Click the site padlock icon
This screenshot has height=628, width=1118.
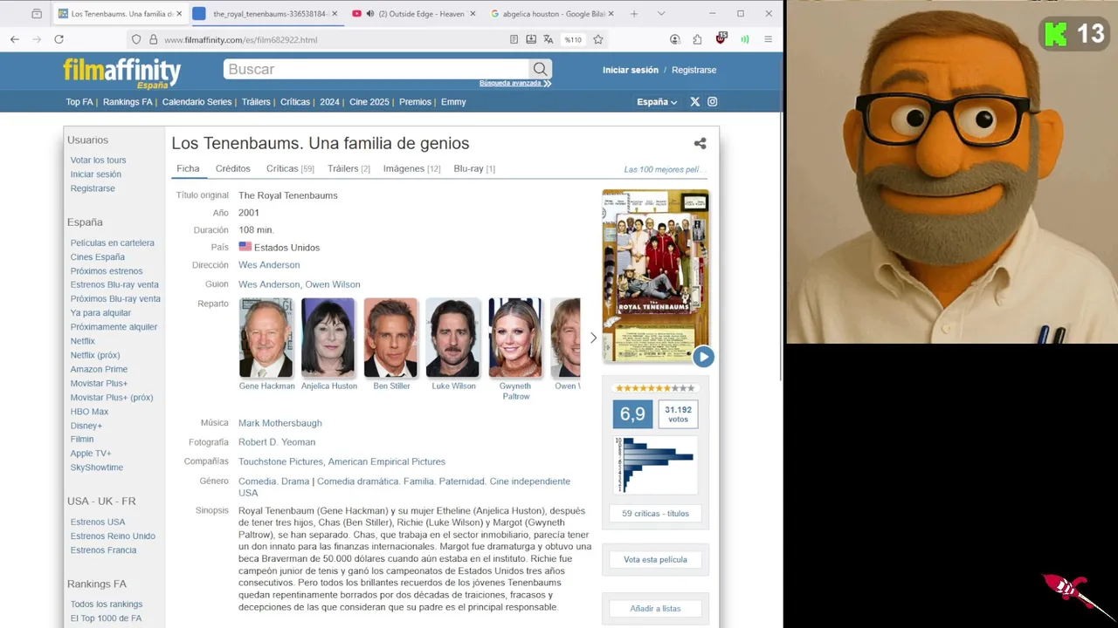153,39
